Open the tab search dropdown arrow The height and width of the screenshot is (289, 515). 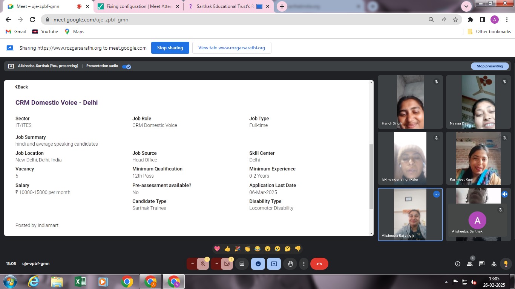(x=466, y=6)
